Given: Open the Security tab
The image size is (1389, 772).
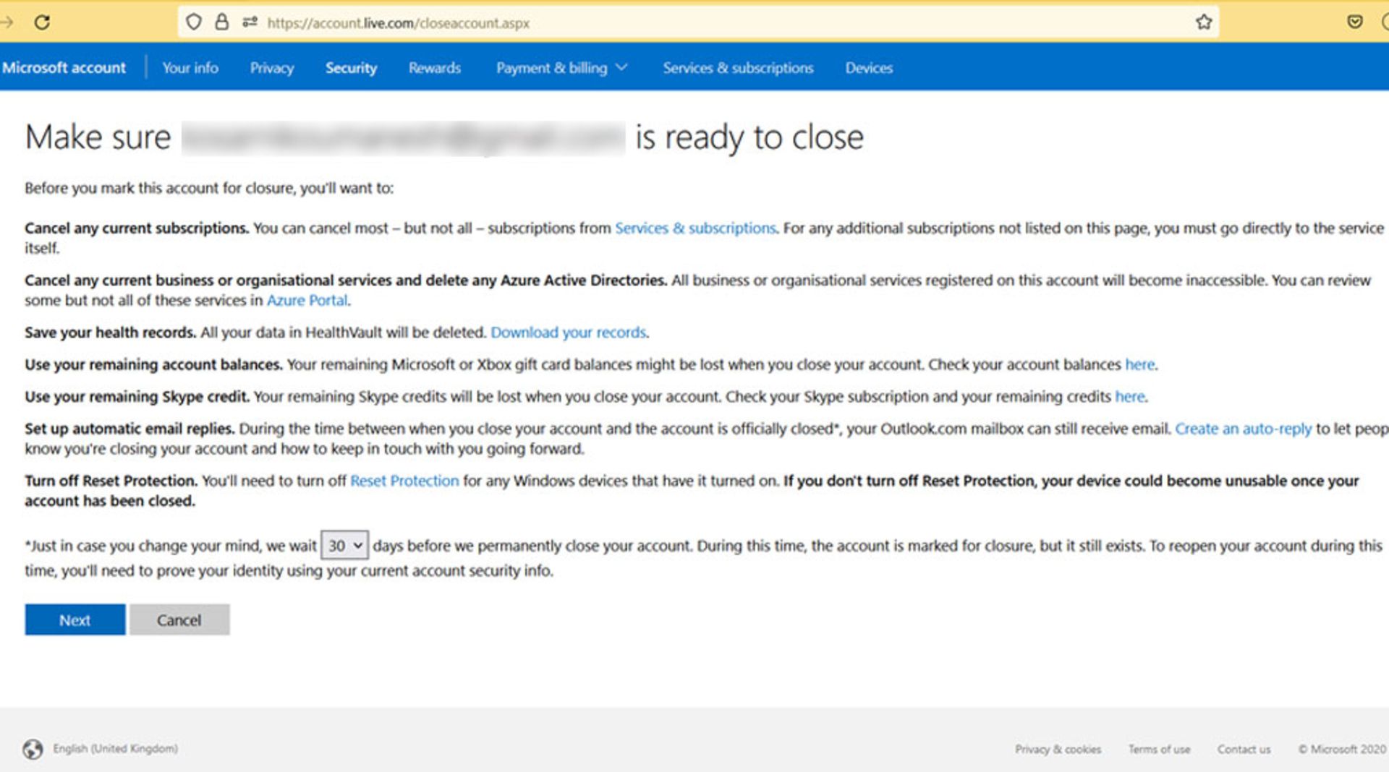Looking at the screenshot, I should coord(351,68).
